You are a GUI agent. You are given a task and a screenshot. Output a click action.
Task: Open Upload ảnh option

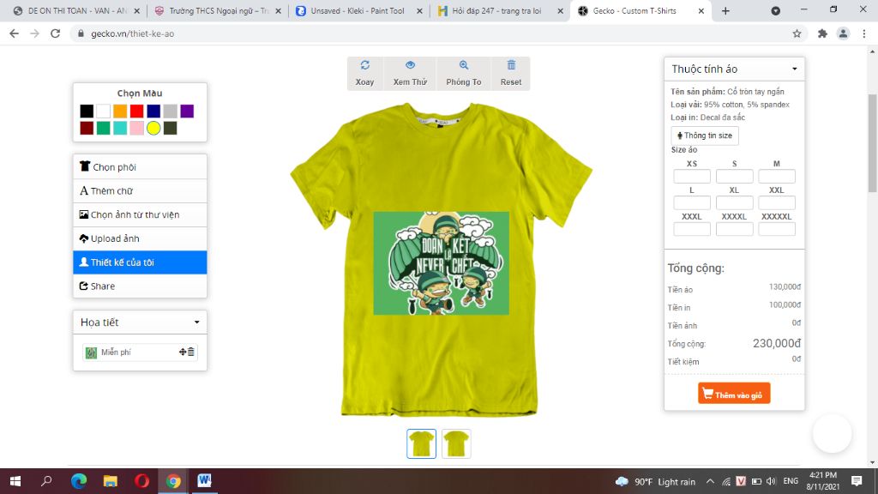tap(140, 238)
